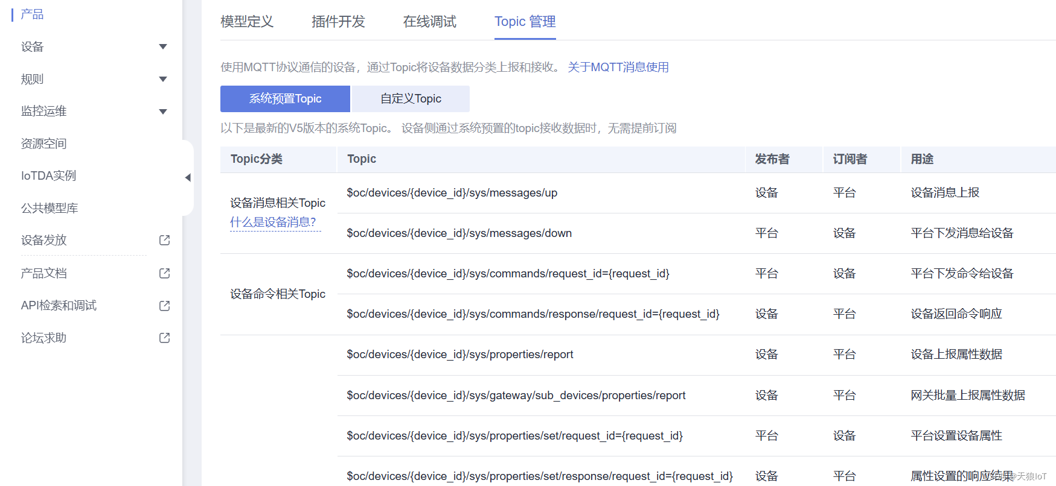The height and width of the screenshot is (486, 1056).
Task: Open 产品文档 sidebar entry
Action: coord(43,273)
